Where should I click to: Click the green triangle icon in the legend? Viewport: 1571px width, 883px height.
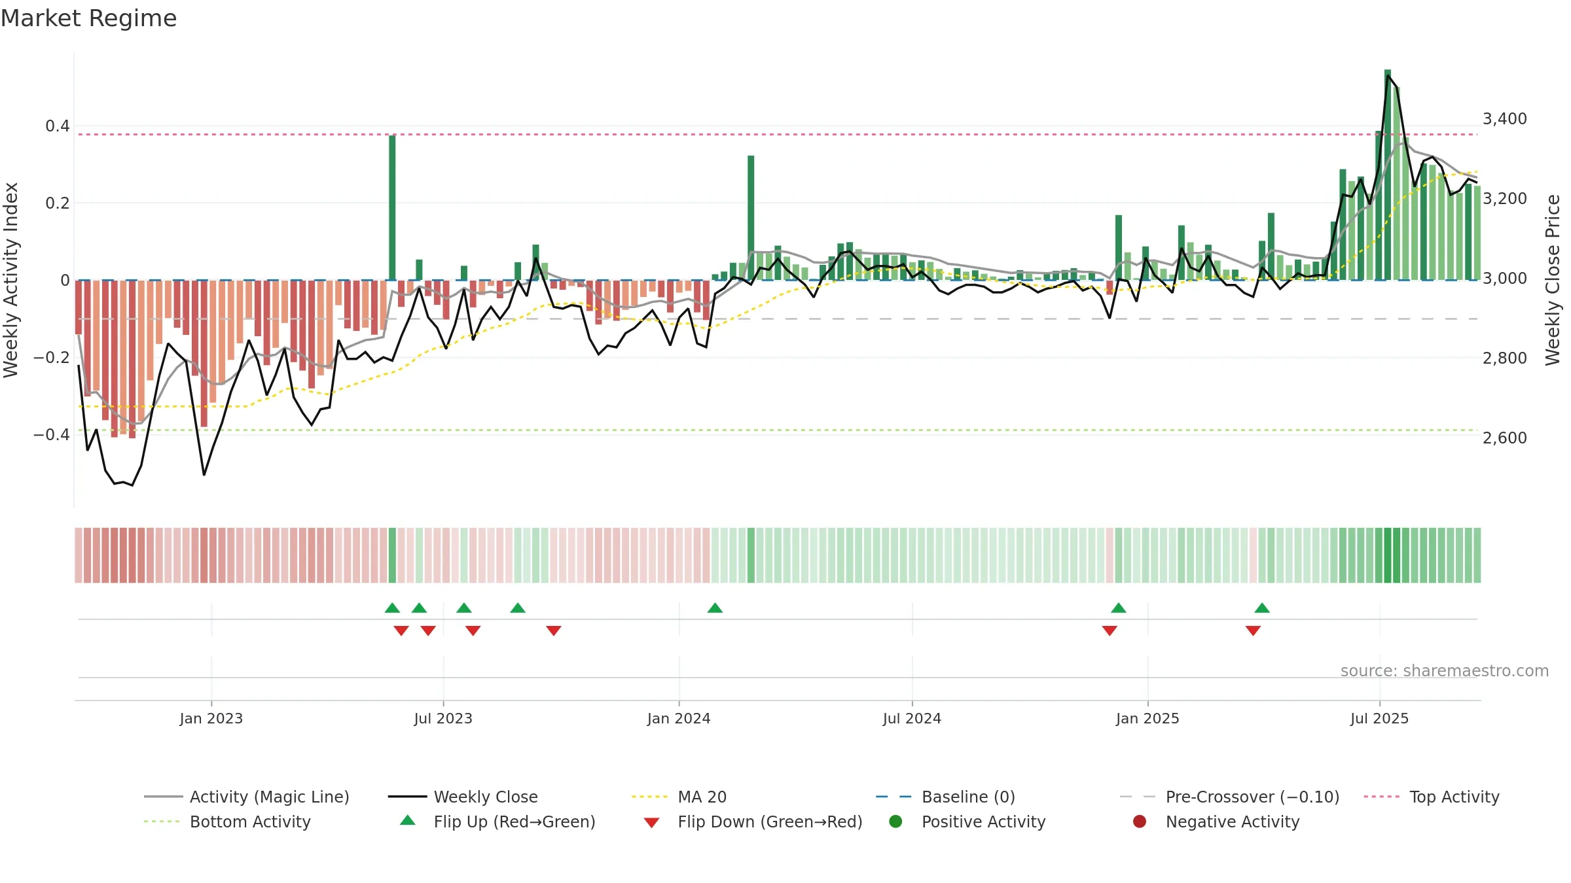click(x=408, y=820)
